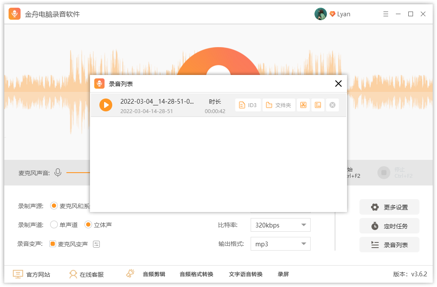Delete the recording with the gray X icon

[x=332, y=105]
